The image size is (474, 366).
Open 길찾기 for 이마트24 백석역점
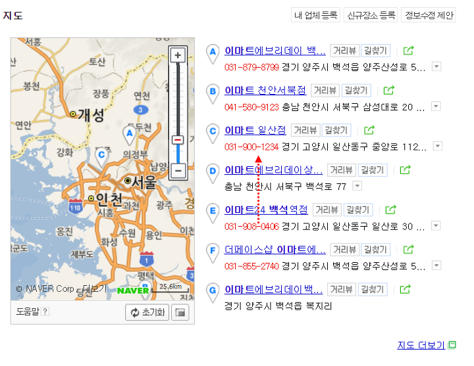[x=358, y=210]
